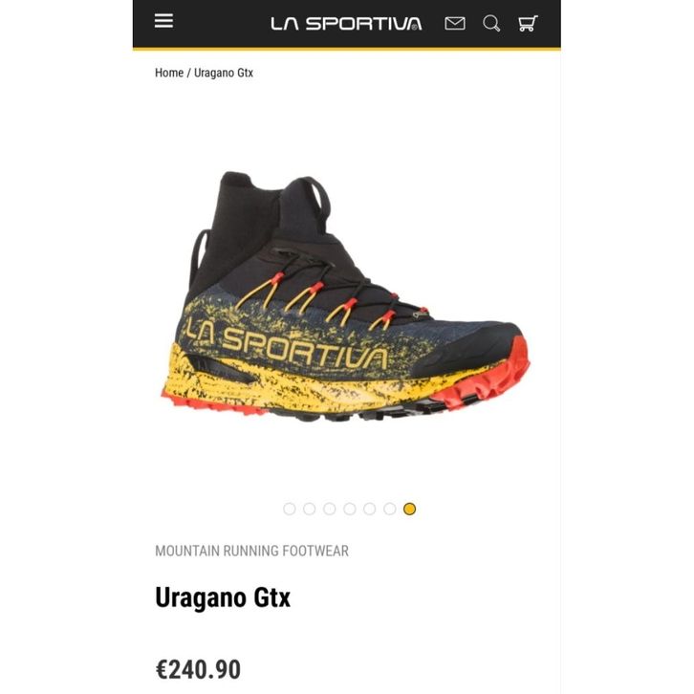
Task: Select the sixth image carousel dot
Action: (x=389, y=509)
